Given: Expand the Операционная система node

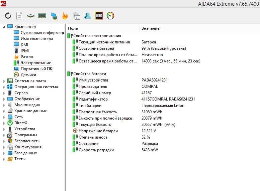Looking at the screenshot, I should 4,87.
